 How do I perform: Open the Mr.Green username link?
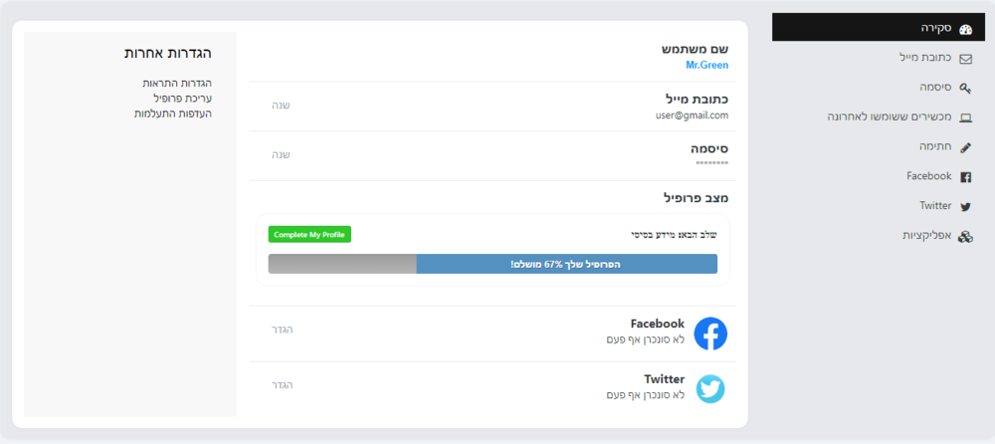pos(706,65)
